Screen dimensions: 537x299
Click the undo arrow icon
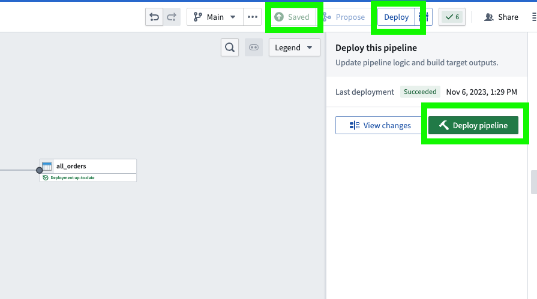(154, 17)
